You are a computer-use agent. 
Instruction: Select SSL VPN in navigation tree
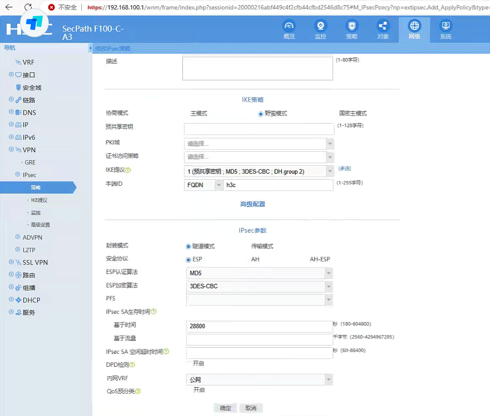(35, 262)
